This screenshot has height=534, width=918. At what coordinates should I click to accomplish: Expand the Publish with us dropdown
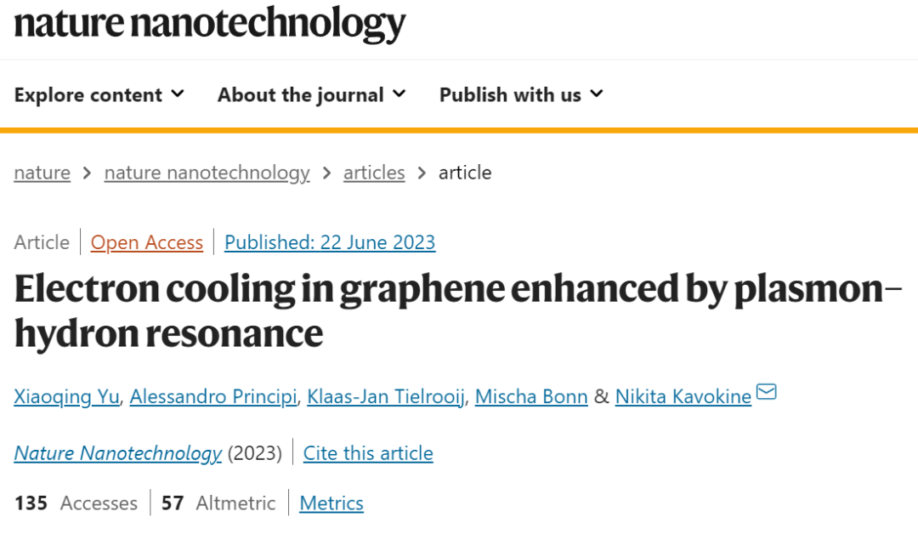pyautogui.click(x=510, y=94)
